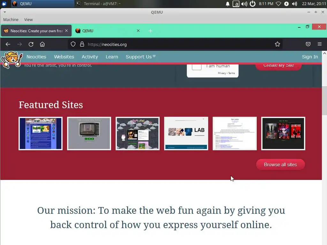
Task: Open the Firefox hamburger menu
Action: point(319,44)
